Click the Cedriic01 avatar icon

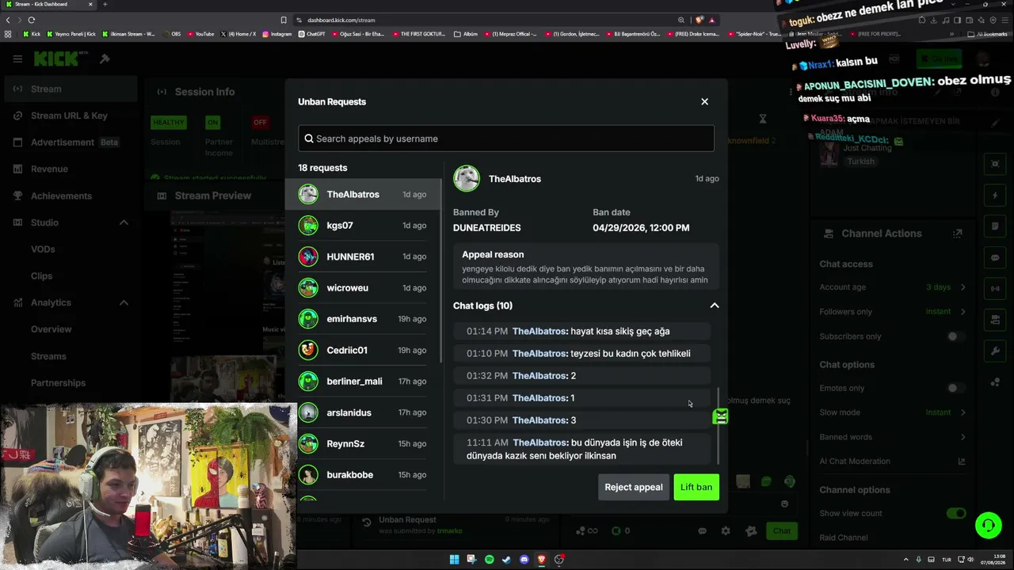click(308, 350)
